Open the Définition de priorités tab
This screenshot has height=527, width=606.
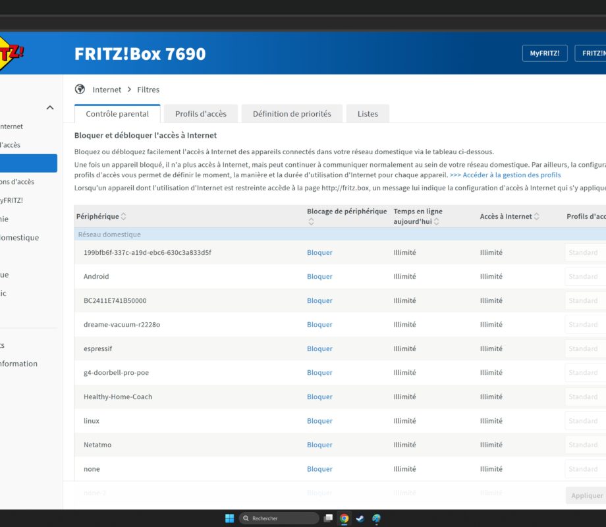click(x=292, y=114)
